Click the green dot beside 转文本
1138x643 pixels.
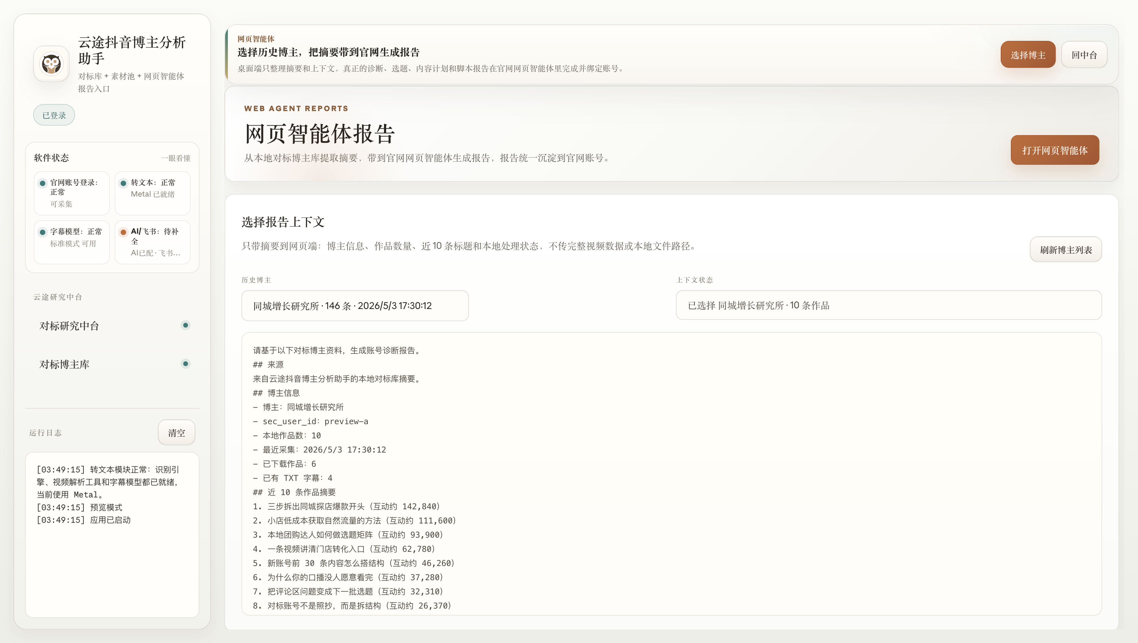tap(123, 183)
